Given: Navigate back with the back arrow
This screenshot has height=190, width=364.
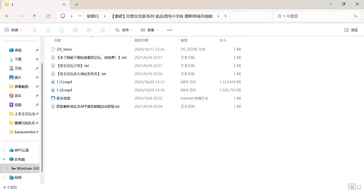Looking at the screenshot, I should [7, 16].
